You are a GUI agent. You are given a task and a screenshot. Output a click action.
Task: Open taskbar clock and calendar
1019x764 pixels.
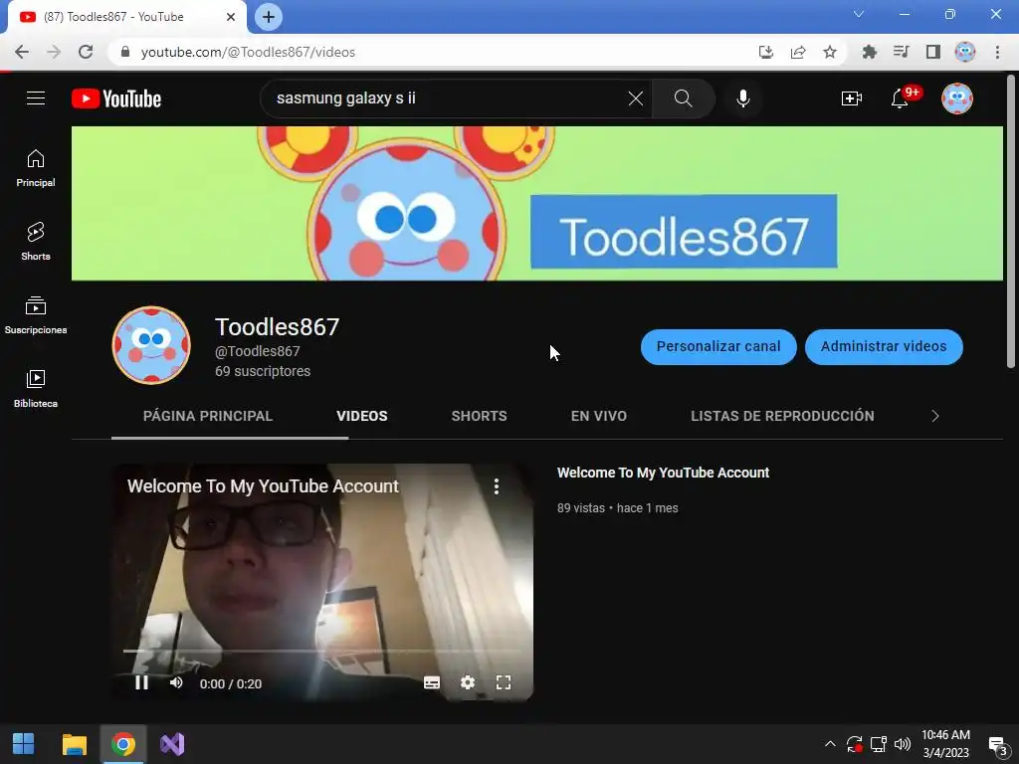point(945,744)
